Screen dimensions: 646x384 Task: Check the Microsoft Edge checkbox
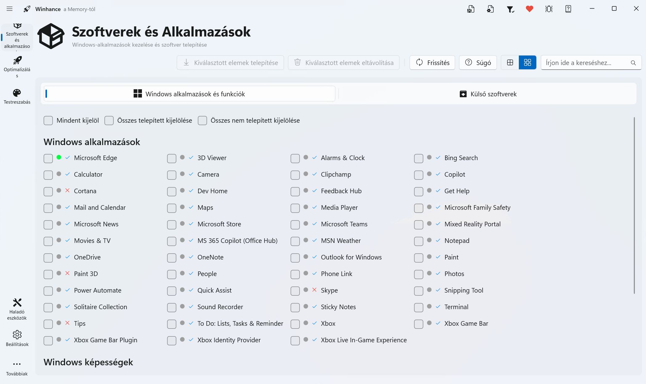[48, 159]
